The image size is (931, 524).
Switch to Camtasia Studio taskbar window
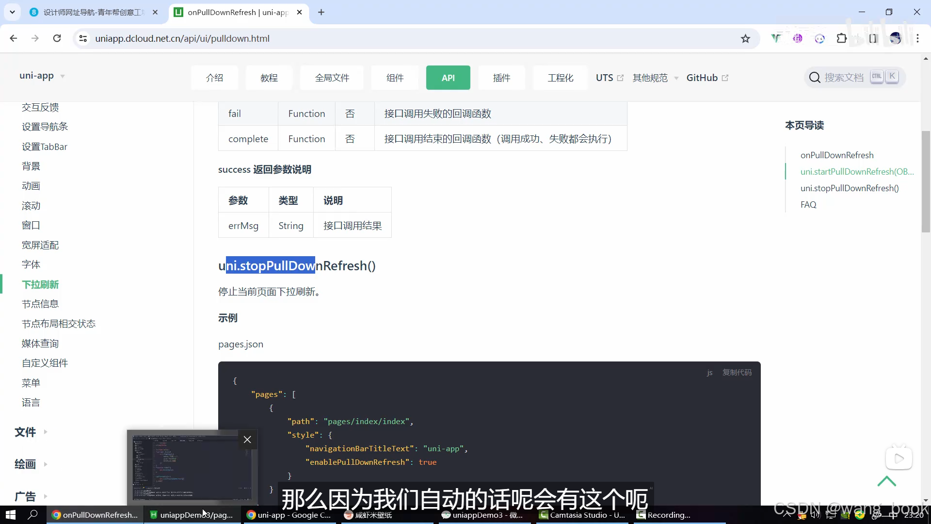[x=582, y=515]
